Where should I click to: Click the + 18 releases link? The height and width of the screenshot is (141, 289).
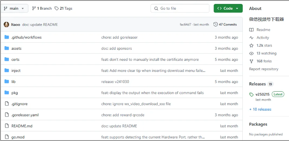click(x=260, y=109)
